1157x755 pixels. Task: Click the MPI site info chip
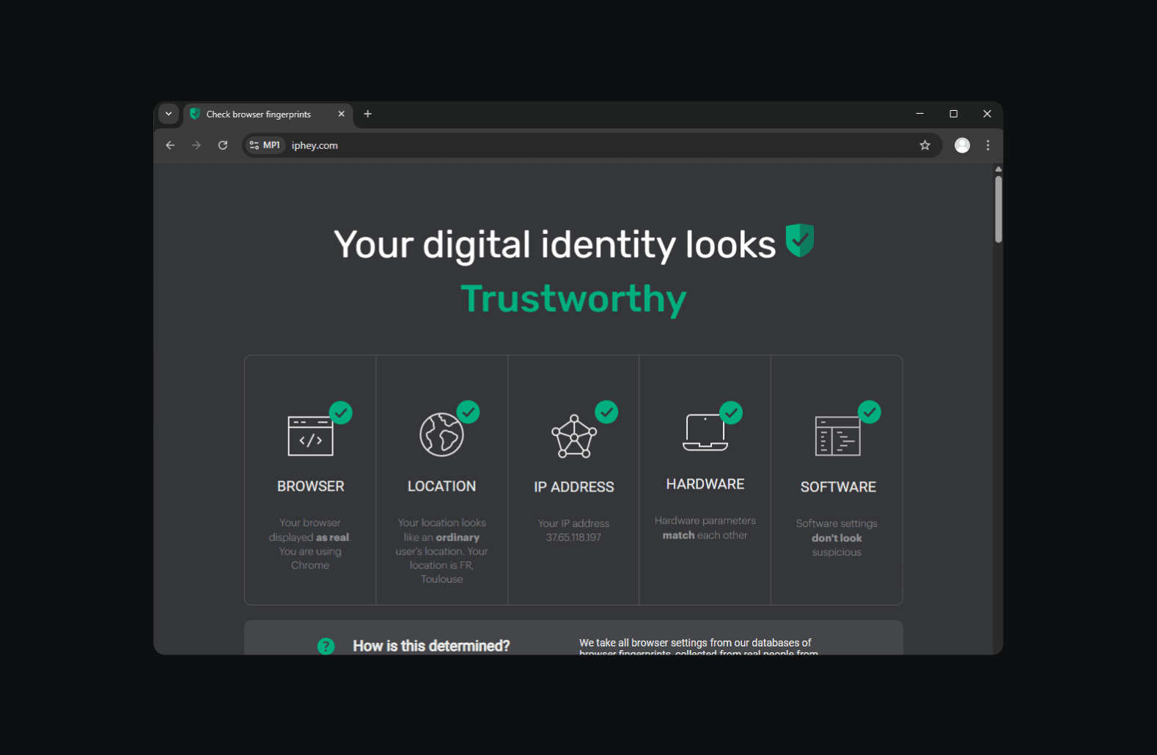pos(265,145)
